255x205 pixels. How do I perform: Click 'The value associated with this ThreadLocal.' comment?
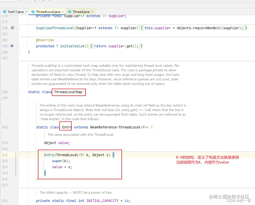pyautogui.click(x=80, y=134)
